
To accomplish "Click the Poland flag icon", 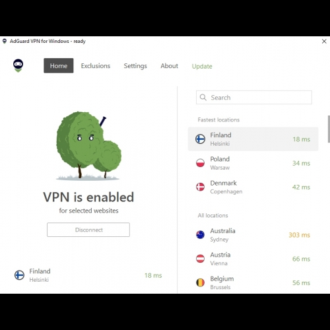I will [200, 163].
